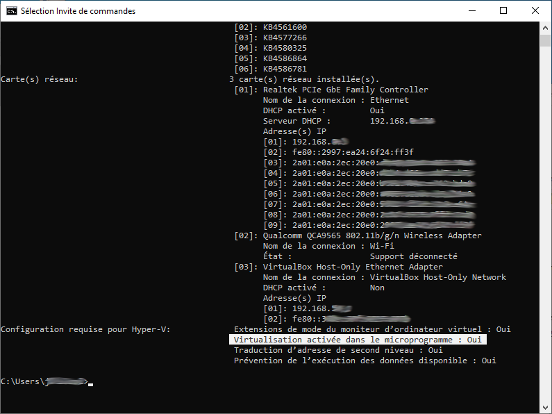
Task: Click the KB4580325 hotfix line
Action: [x=270, y=48]
